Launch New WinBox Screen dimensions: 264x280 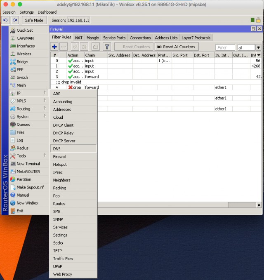tap(29, 203)
